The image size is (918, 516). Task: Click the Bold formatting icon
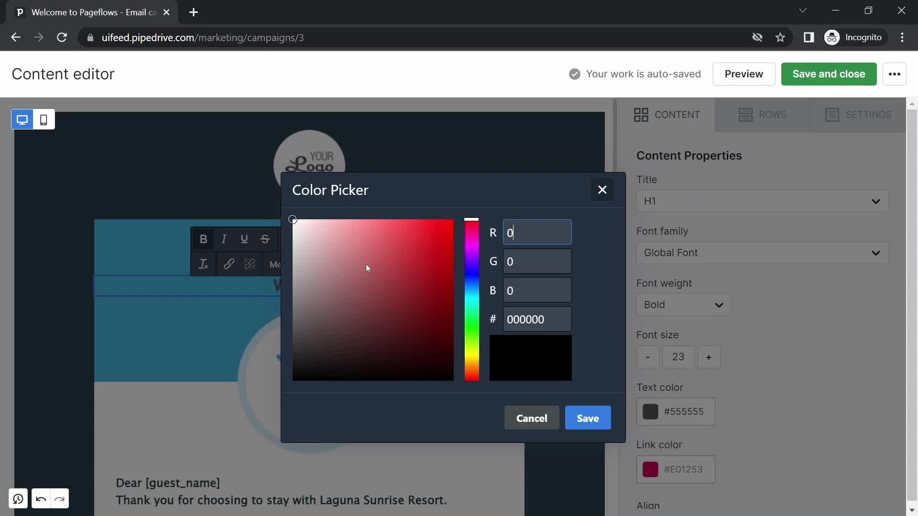[x=203, y=239]
